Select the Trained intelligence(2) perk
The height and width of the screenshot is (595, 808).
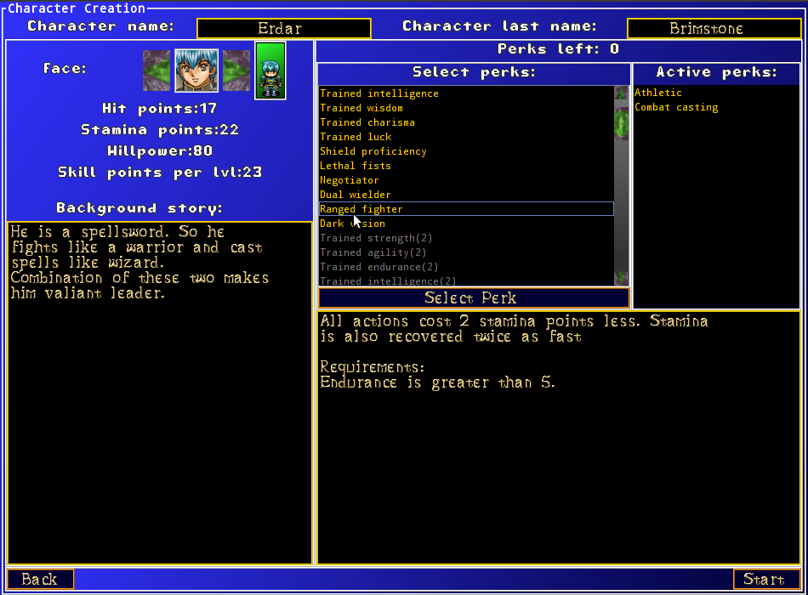(x=466, y=280)
